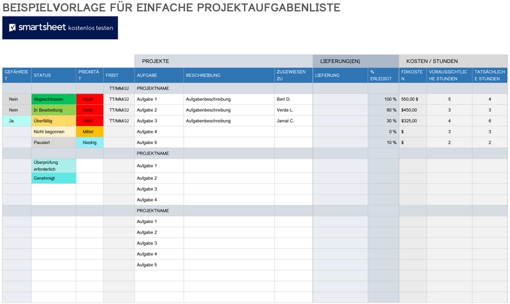Click the red Hoch priority for Aufgabe 3
The height and width of the screenshot is (304, 510).
(90, 121)
